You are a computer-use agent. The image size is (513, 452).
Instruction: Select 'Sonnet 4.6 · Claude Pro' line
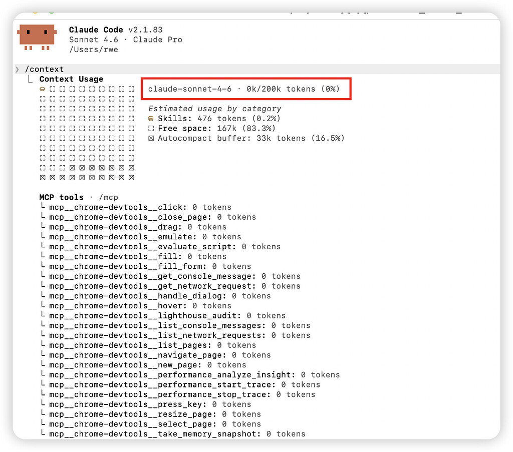(126, 40)
